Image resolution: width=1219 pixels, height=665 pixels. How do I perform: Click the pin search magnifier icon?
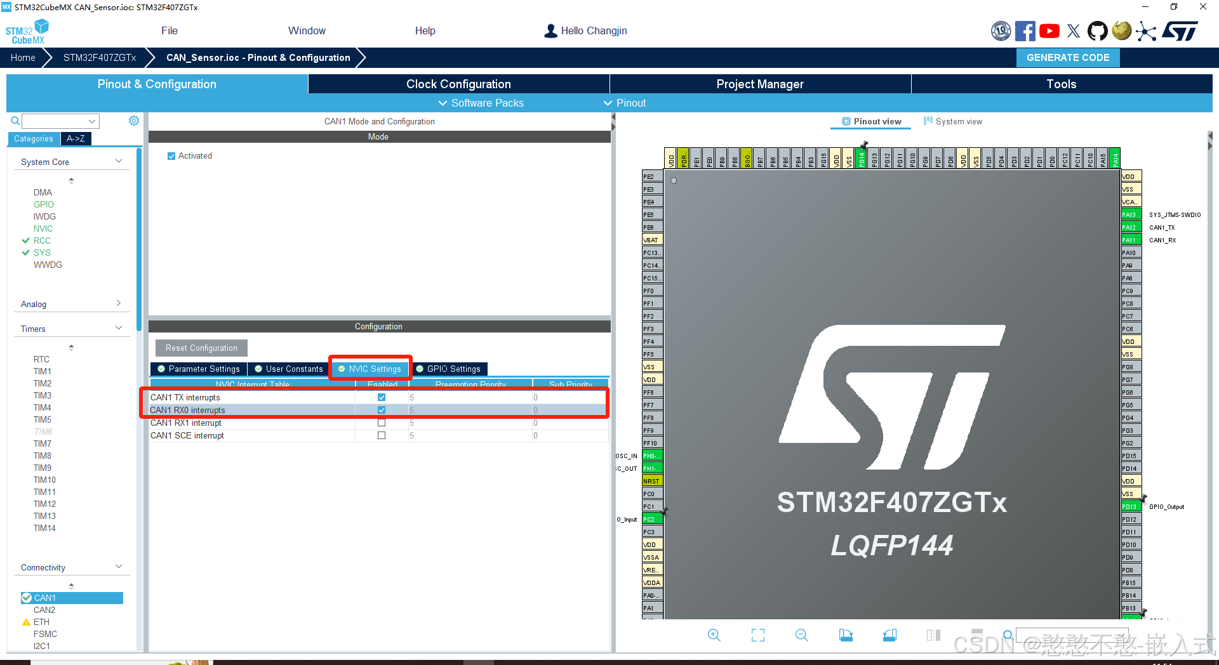coord(1008,635)
